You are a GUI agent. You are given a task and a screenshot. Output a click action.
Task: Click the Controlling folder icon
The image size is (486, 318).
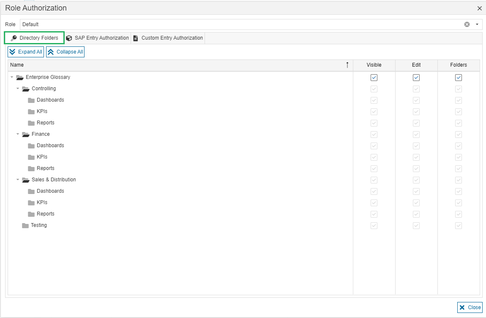(25, 89)
